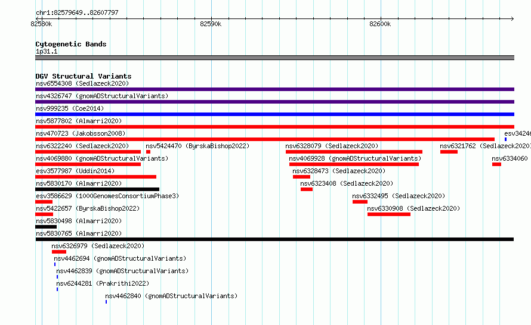Image resolution: width=531 pixels, height=325 pixels.
Task: Select the red bar under nsv4069928
Action: coord(354,164)
